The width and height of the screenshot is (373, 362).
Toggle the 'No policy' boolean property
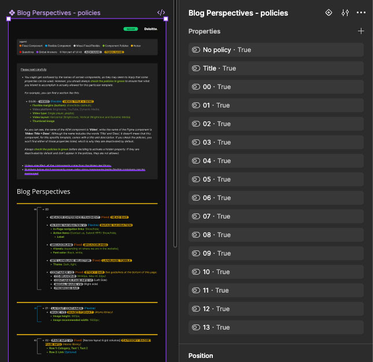(196, 50)
